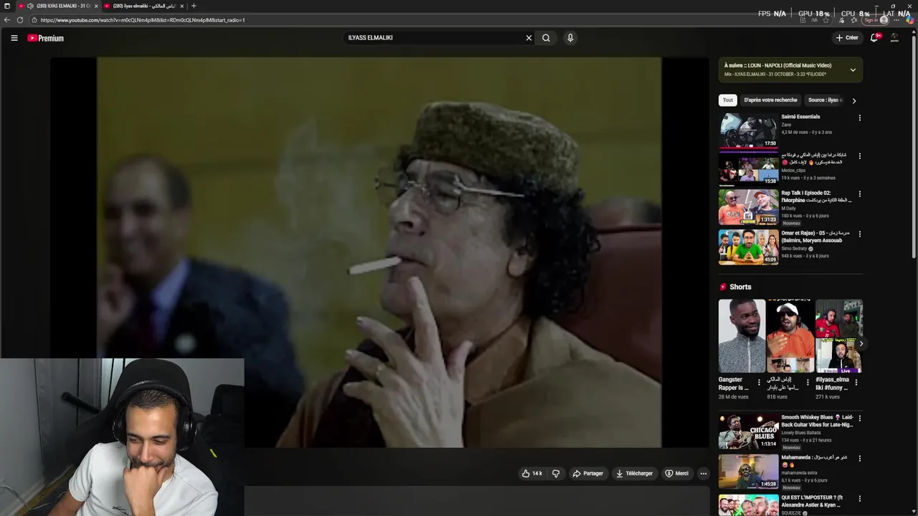The image size is (918, 516).
Task: Open the Créer button
Action: [x=847, y=38]
